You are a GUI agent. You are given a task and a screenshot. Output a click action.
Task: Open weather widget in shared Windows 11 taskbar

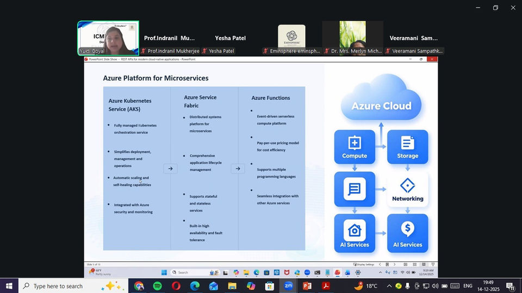[100, 272]
